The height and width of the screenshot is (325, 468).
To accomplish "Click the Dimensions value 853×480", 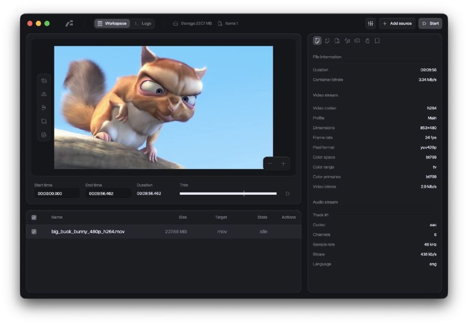I will pos(428,127).
